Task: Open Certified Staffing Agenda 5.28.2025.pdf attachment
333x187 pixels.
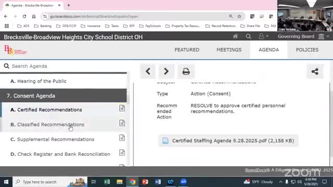Action: coord(228,141)
